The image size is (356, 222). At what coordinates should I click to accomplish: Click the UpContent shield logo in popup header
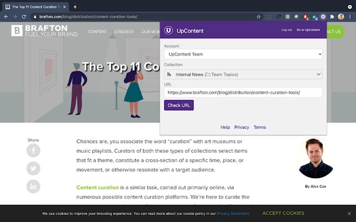169,30
